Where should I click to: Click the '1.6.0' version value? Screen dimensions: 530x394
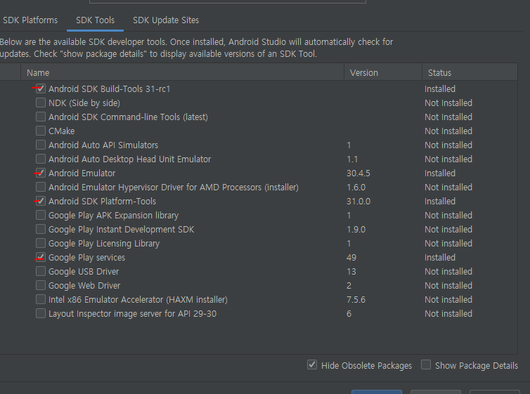(356, 188)
